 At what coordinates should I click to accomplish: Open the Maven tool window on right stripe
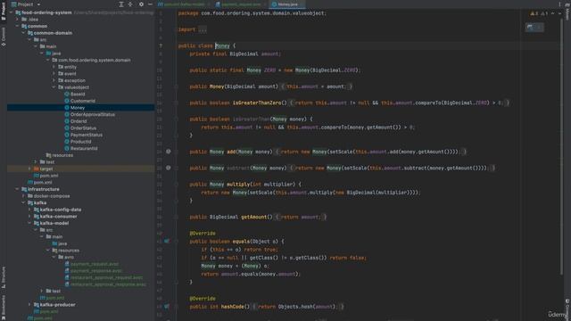pos(567,12)
